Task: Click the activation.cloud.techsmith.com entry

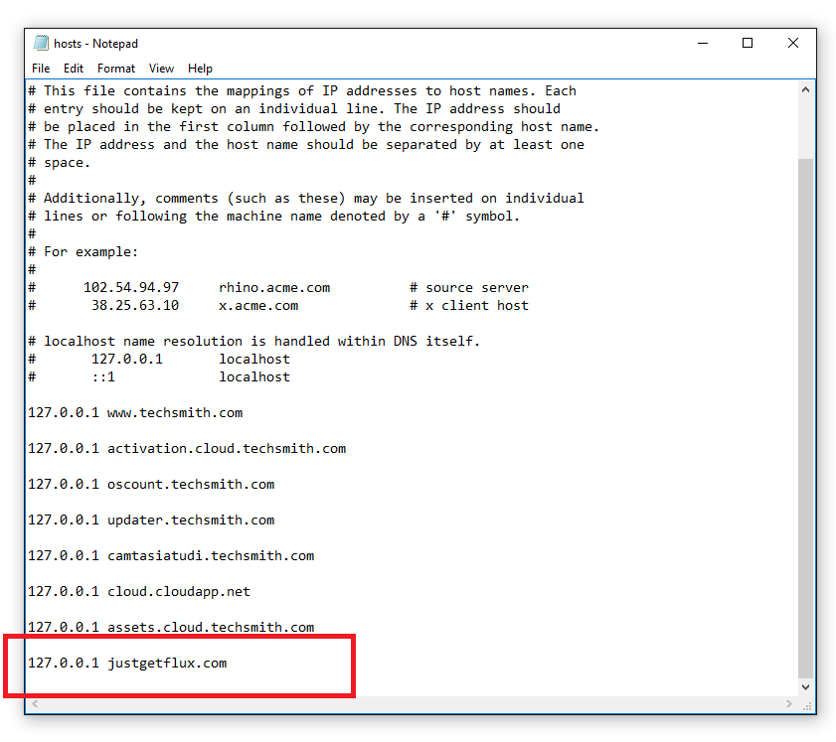Action: pyautogui.click(x=227, y=449)
